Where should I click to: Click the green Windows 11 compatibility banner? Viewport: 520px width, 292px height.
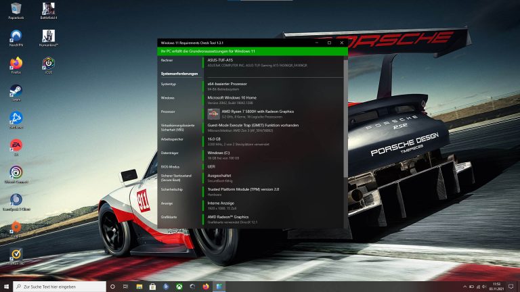pyautogui.click(x=252, y=51)
